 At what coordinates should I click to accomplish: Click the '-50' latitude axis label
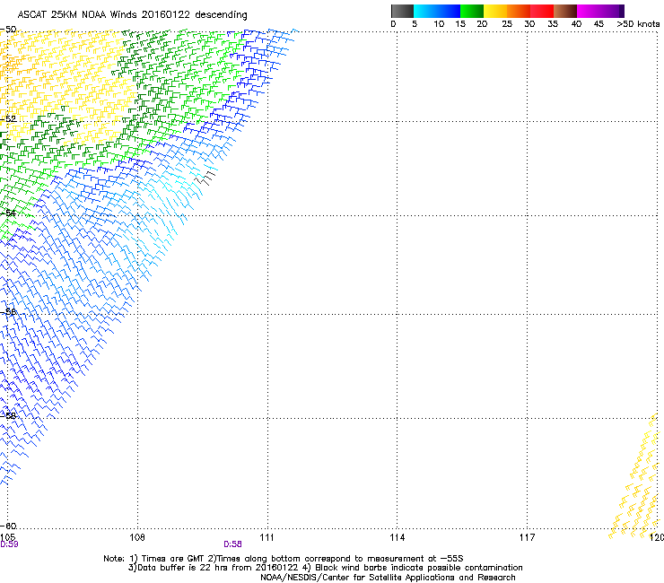click(8, 30)
